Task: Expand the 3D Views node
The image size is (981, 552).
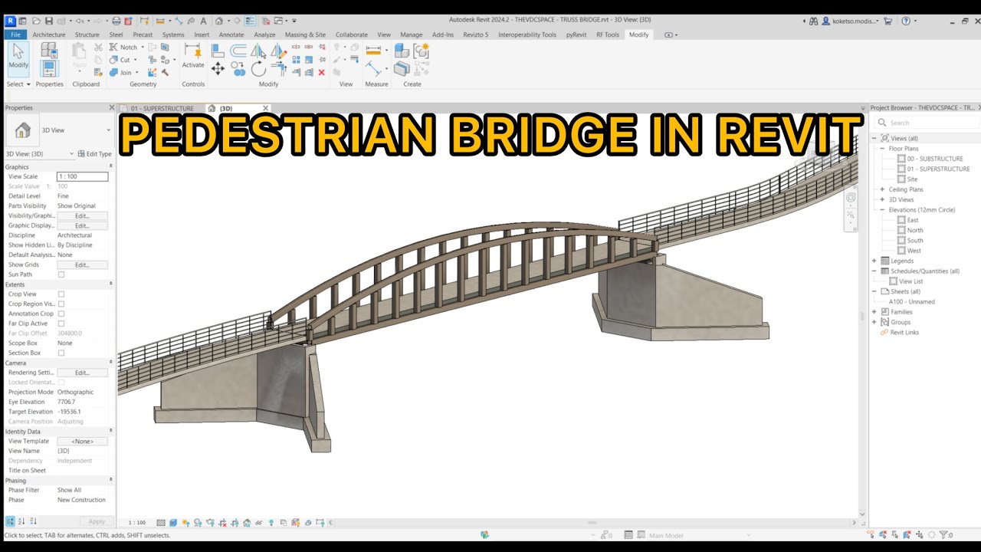Action: (883, 199)
